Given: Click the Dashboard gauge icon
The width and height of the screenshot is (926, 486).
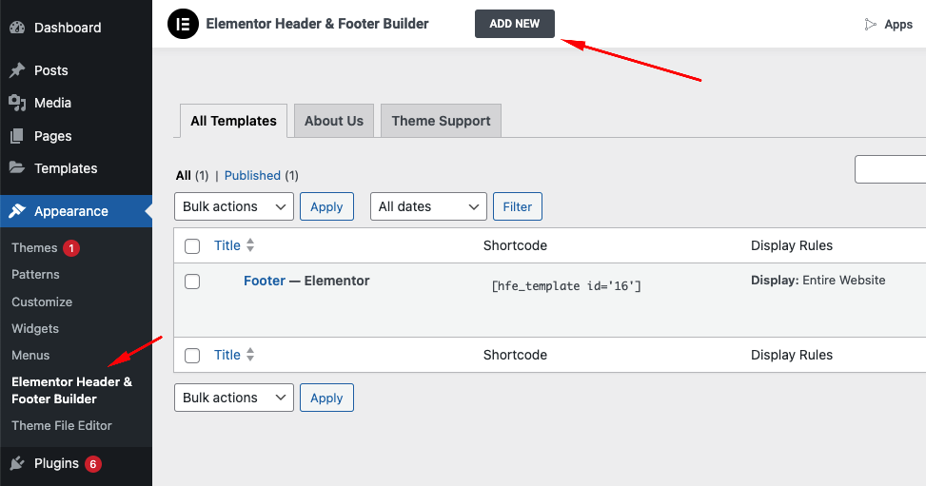Looking at the screenshot, I should (x=17, y=28).
